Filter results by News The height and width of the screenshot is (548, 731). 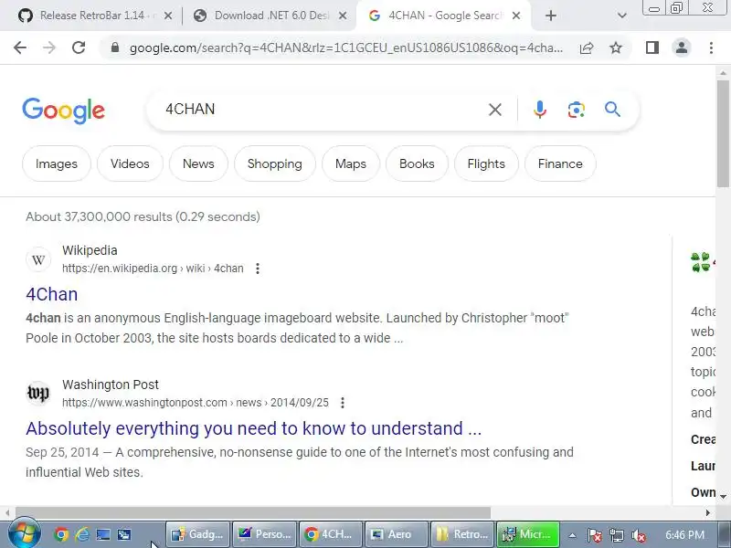198,163
